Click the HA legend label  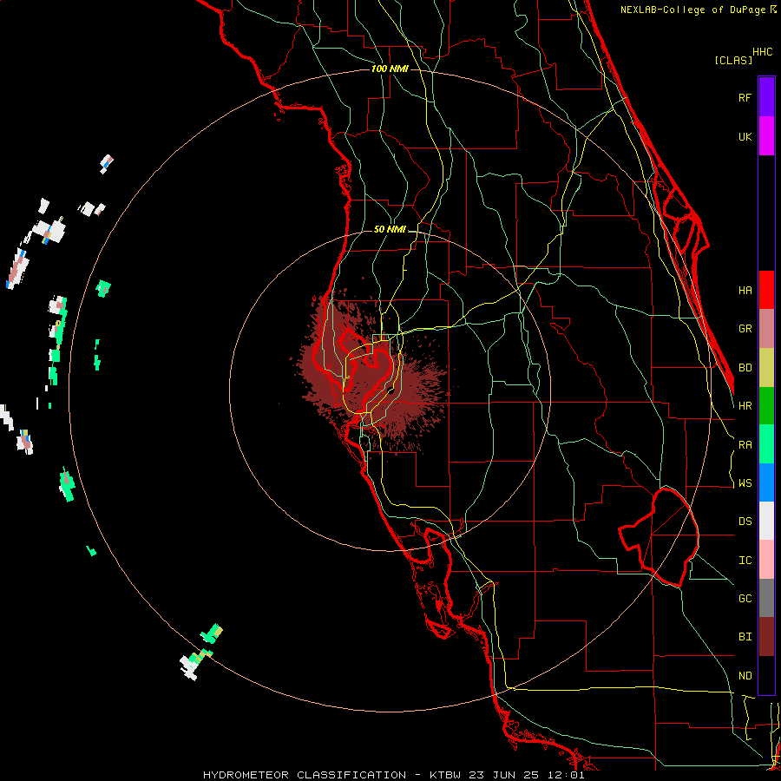click(745, 290)
